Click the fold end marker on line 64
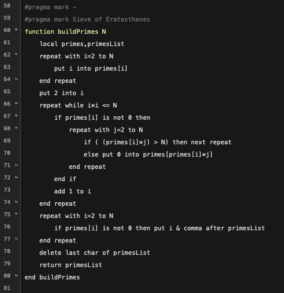Image resolution: width=284 pixels, height=293 pixels. point(16,79)
